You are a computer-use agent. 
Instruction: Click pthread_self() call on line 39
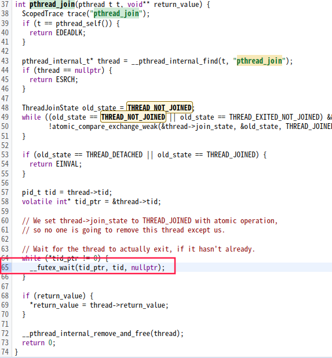coord(84,23)
